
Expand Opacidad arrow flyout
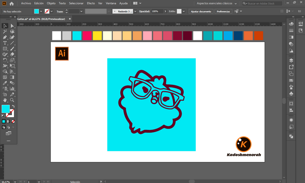click(x=165, y=11)
